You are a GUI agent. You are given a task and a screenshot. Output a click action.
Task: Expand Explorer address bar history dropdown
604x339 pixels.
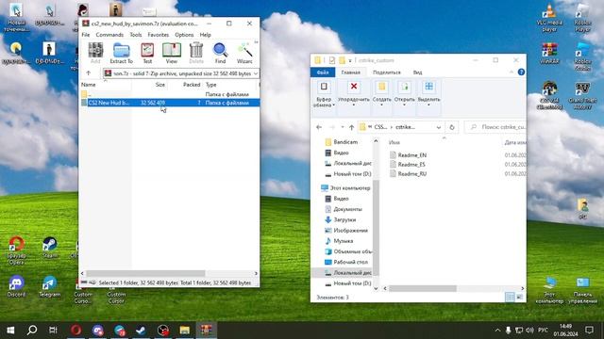pos(438,127)
